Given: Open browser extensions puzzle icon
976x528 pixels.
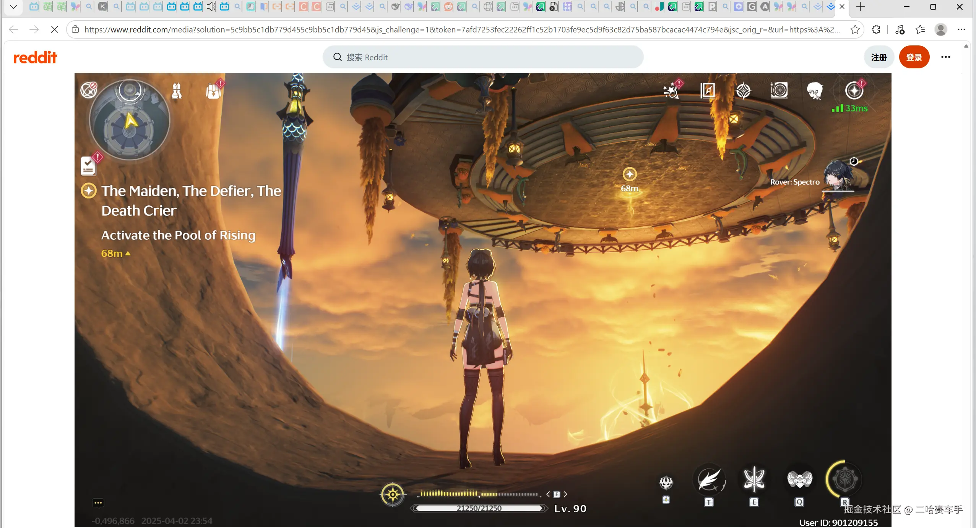Looking at the screenshot, I should point(876,29).
